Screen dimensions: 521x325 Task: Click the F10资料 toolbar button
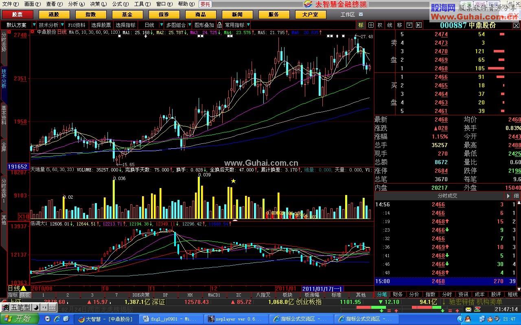pos(77,25)
